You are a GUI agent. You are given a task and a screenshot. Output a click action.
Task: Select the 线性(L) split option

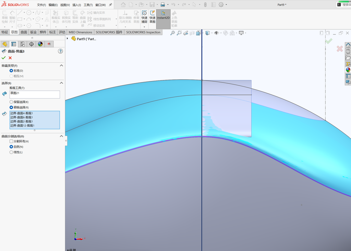coord(11,152)
